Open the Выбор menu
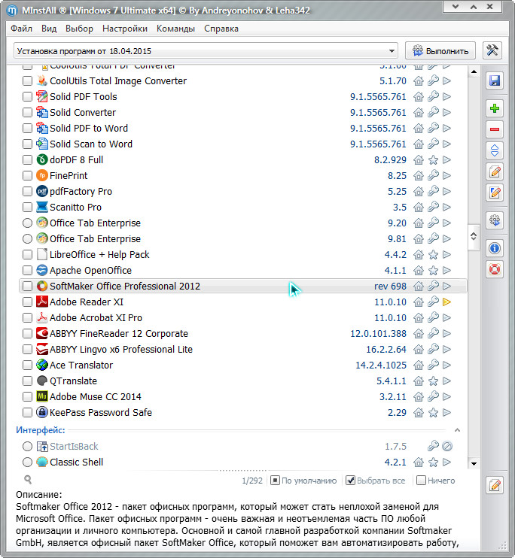The image size is (515, 558). pos(79,29)
